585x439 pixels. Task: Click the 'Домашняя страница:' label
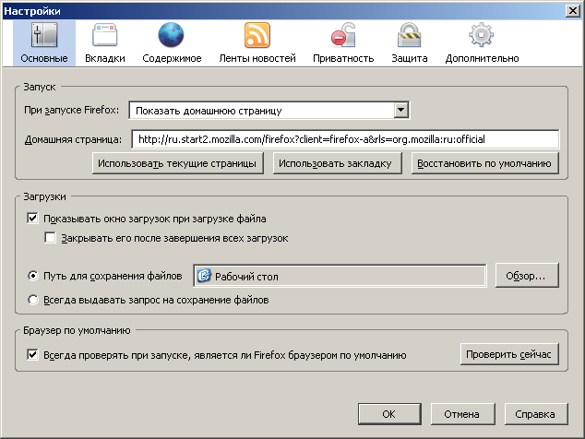(73, 139)
